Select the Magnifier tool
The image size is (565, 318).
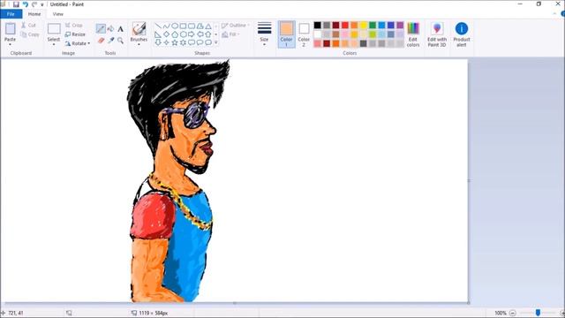coord(120,41)
